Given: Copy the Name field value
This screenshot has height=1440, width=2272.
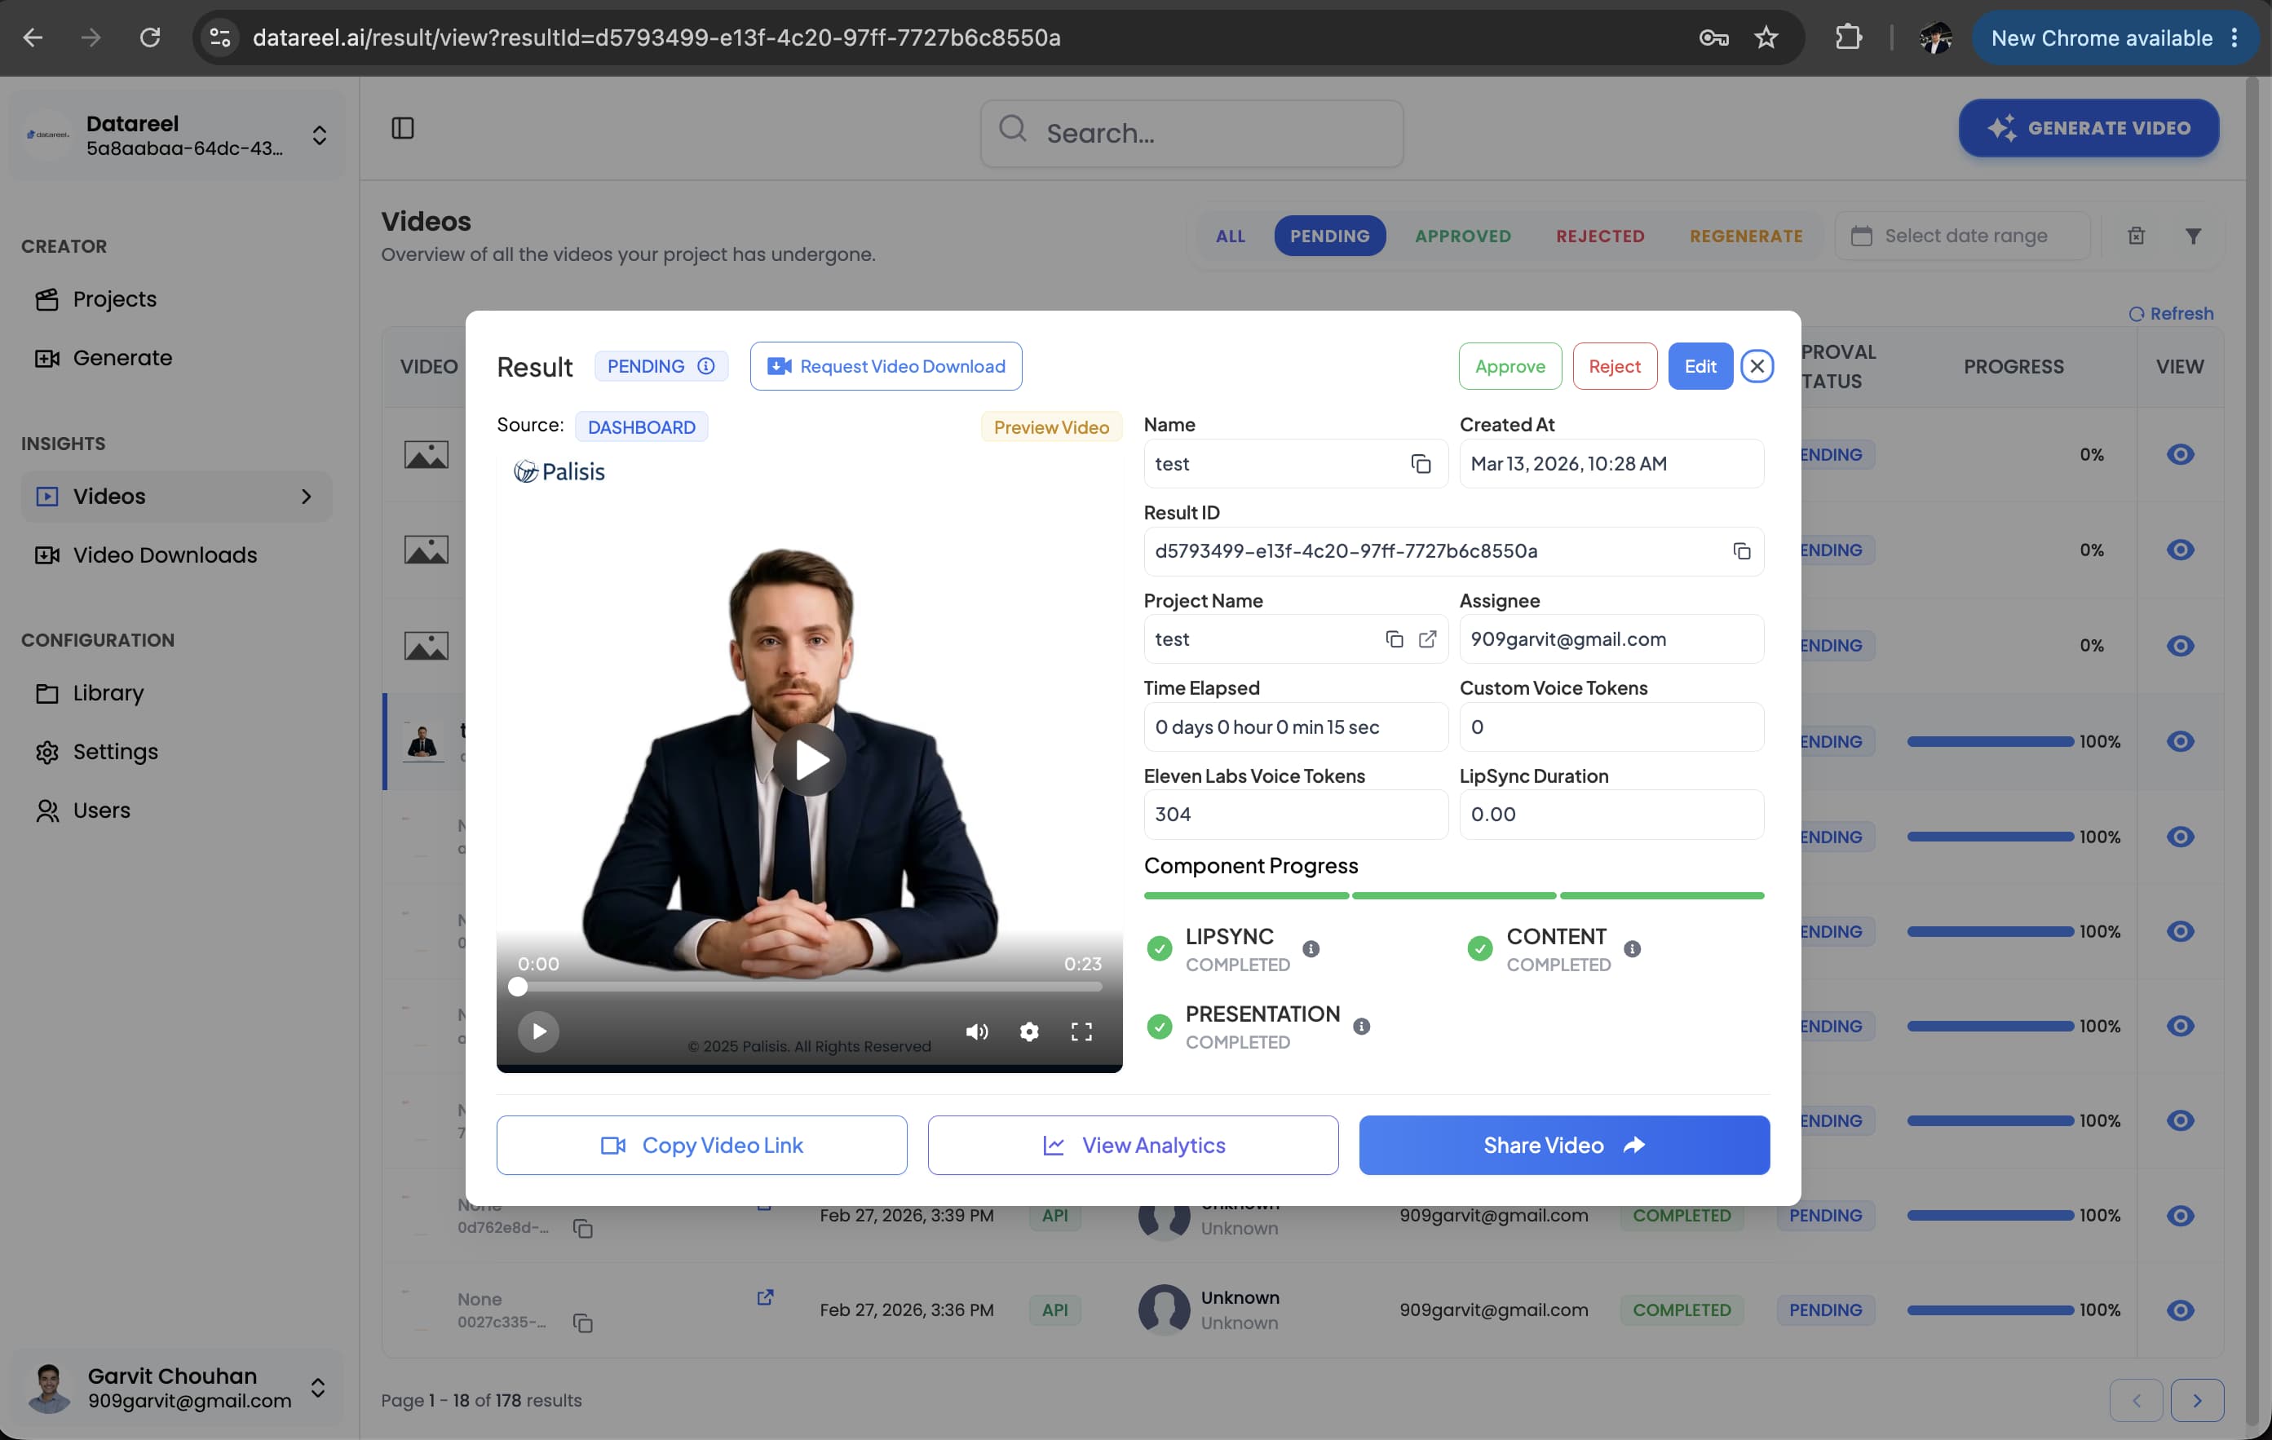Looking at the screenshot, I should click(x=1420, y=463).
